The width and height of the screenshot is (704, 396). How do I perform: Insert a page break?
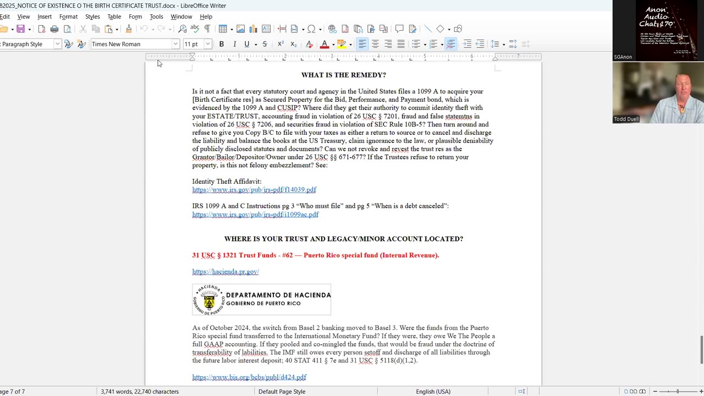[x=282, y=29]
